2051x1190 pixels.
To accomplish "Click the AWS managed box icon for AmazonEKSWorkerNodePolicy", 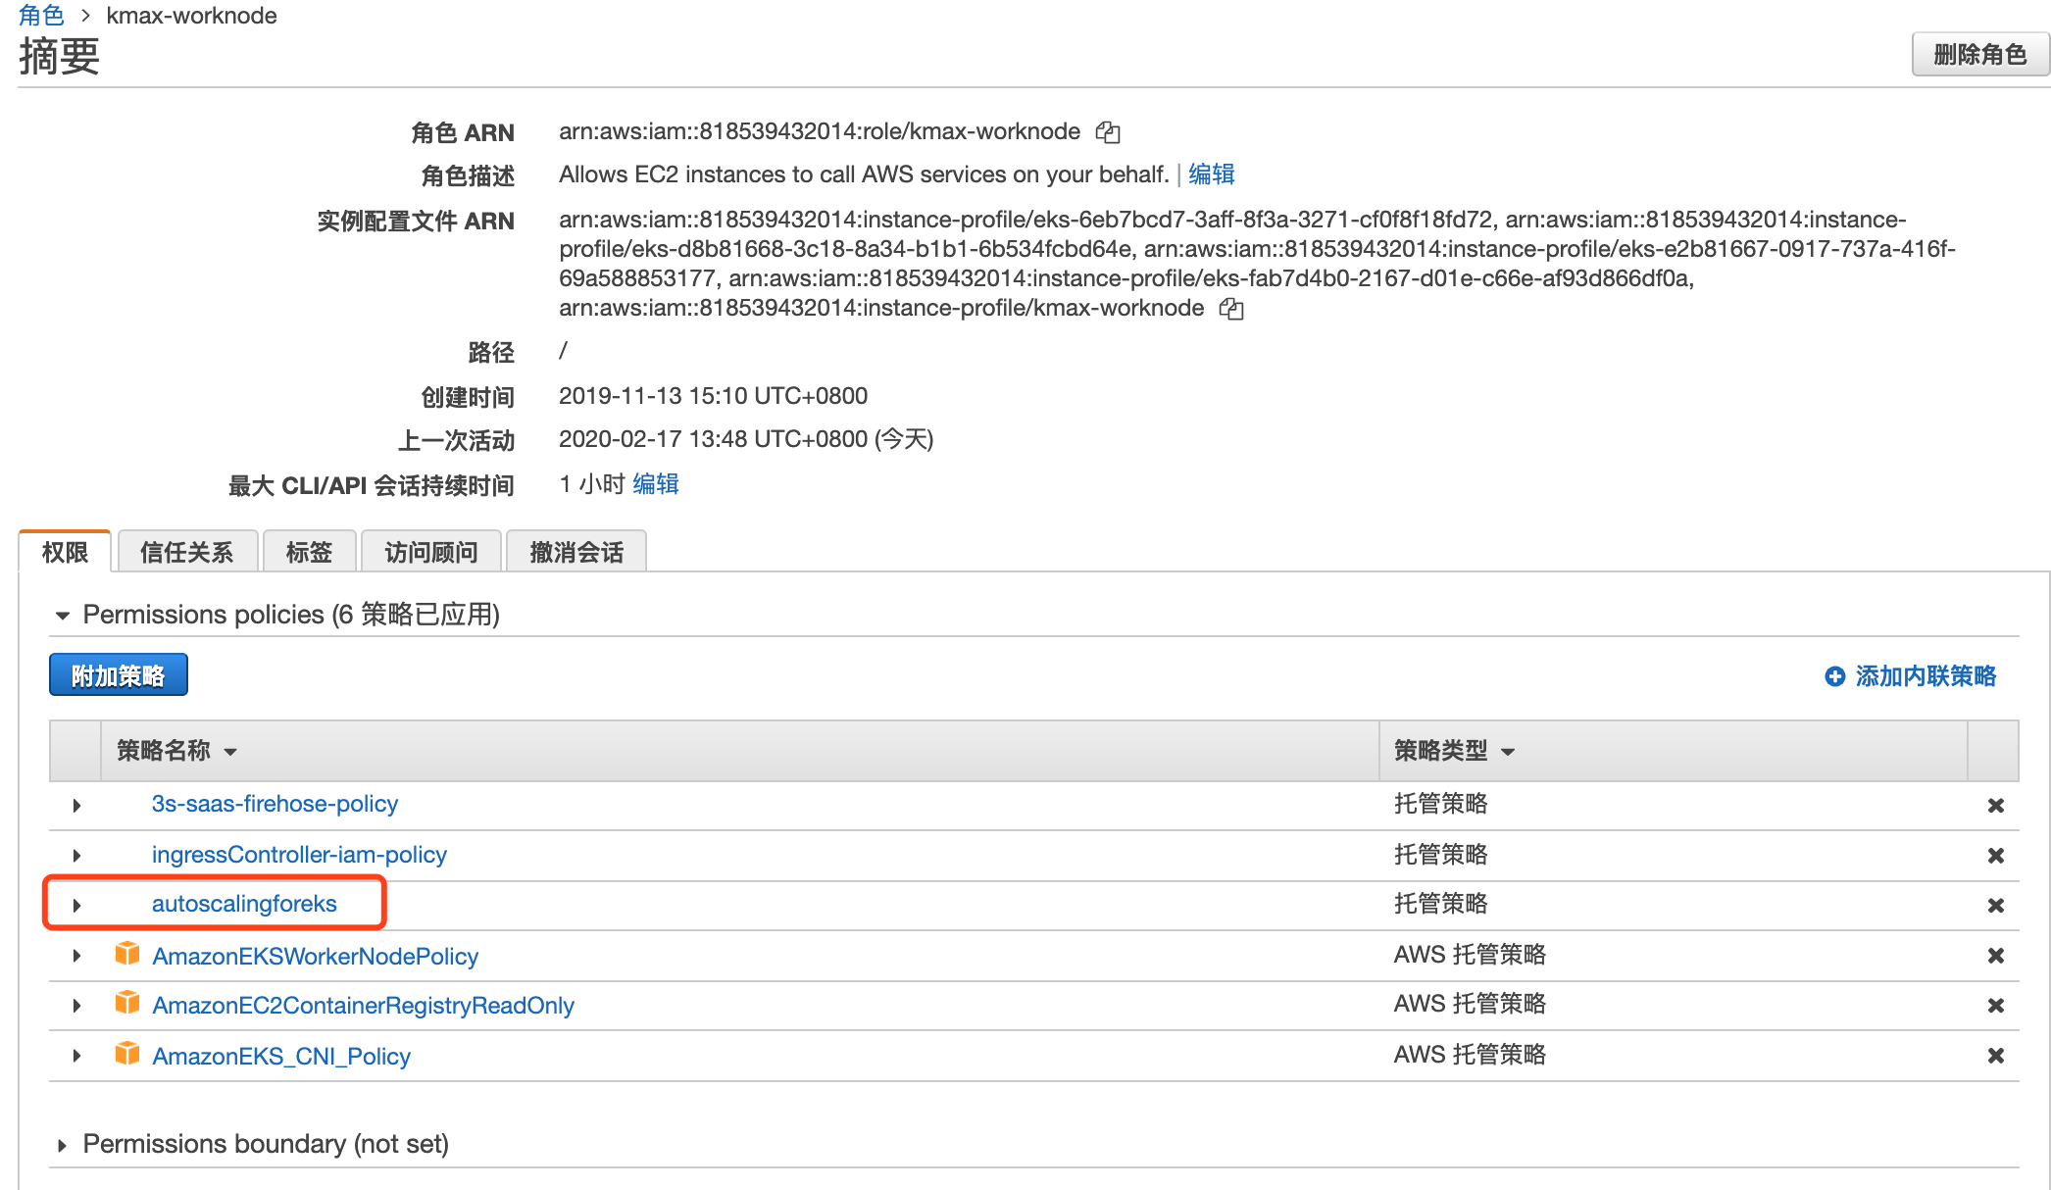I will point(127,954).
